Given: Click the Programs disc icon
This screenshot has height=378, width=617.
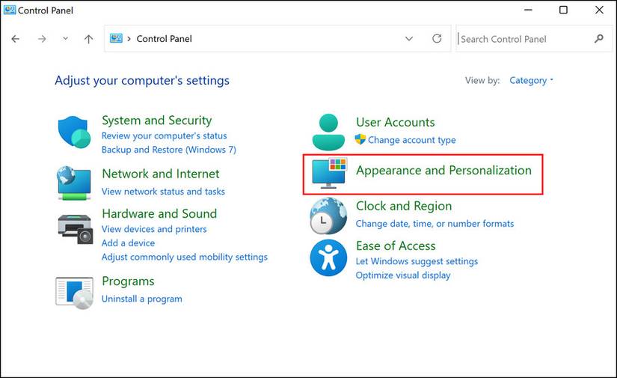Looking at the screenshot, I should click(x=74, y=291).
